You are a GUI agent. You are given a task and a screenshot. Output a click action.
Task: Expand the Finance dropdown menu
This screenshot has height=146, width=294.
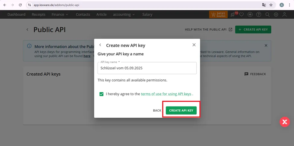(60, 14)
